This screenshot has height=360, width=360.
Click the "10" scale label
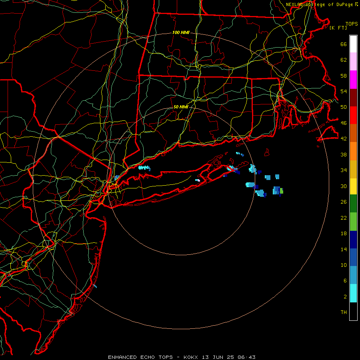344,265
